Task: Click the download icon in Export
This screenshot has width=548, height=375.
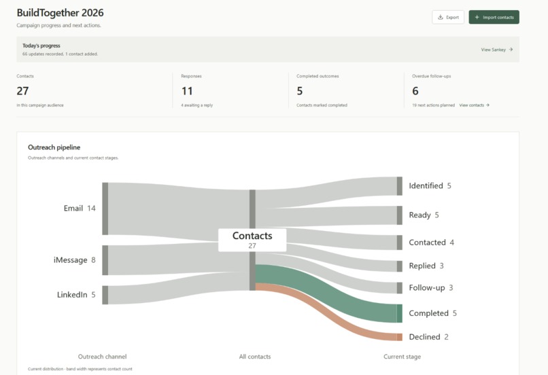Action: (441, 17)
